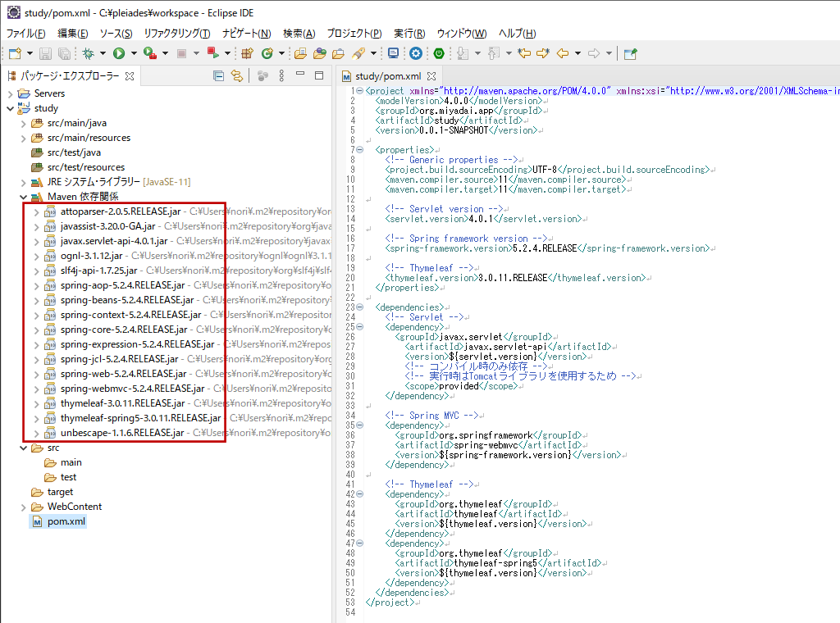Minimize the Package Explorer view
The height and width of the screenshot is (623, 840).
[300, 75]
